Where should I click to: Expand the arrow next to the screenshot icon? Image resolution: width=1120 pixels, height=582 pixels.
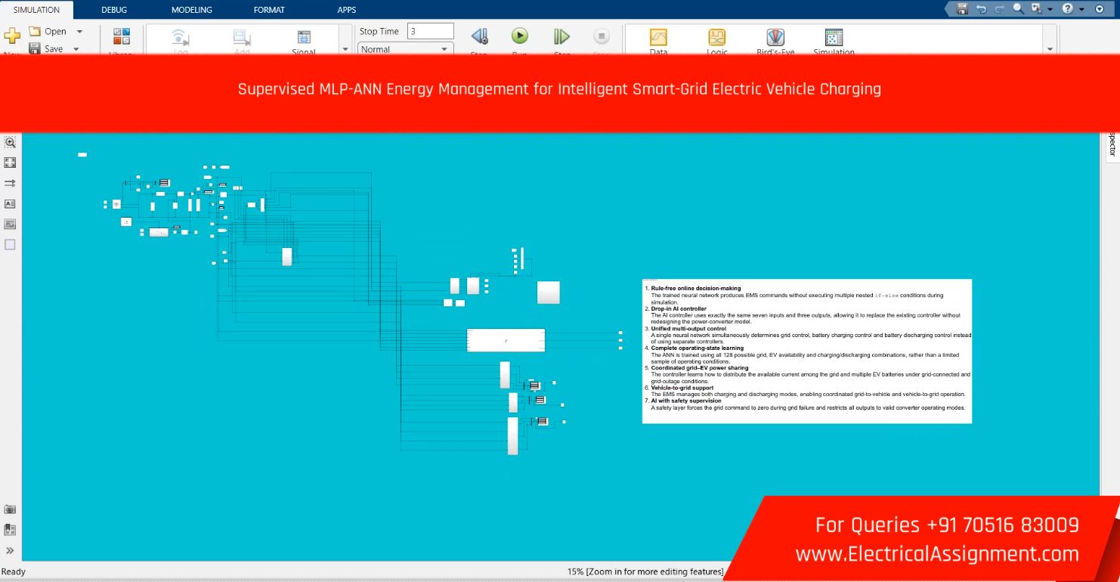pos(1050,10)
